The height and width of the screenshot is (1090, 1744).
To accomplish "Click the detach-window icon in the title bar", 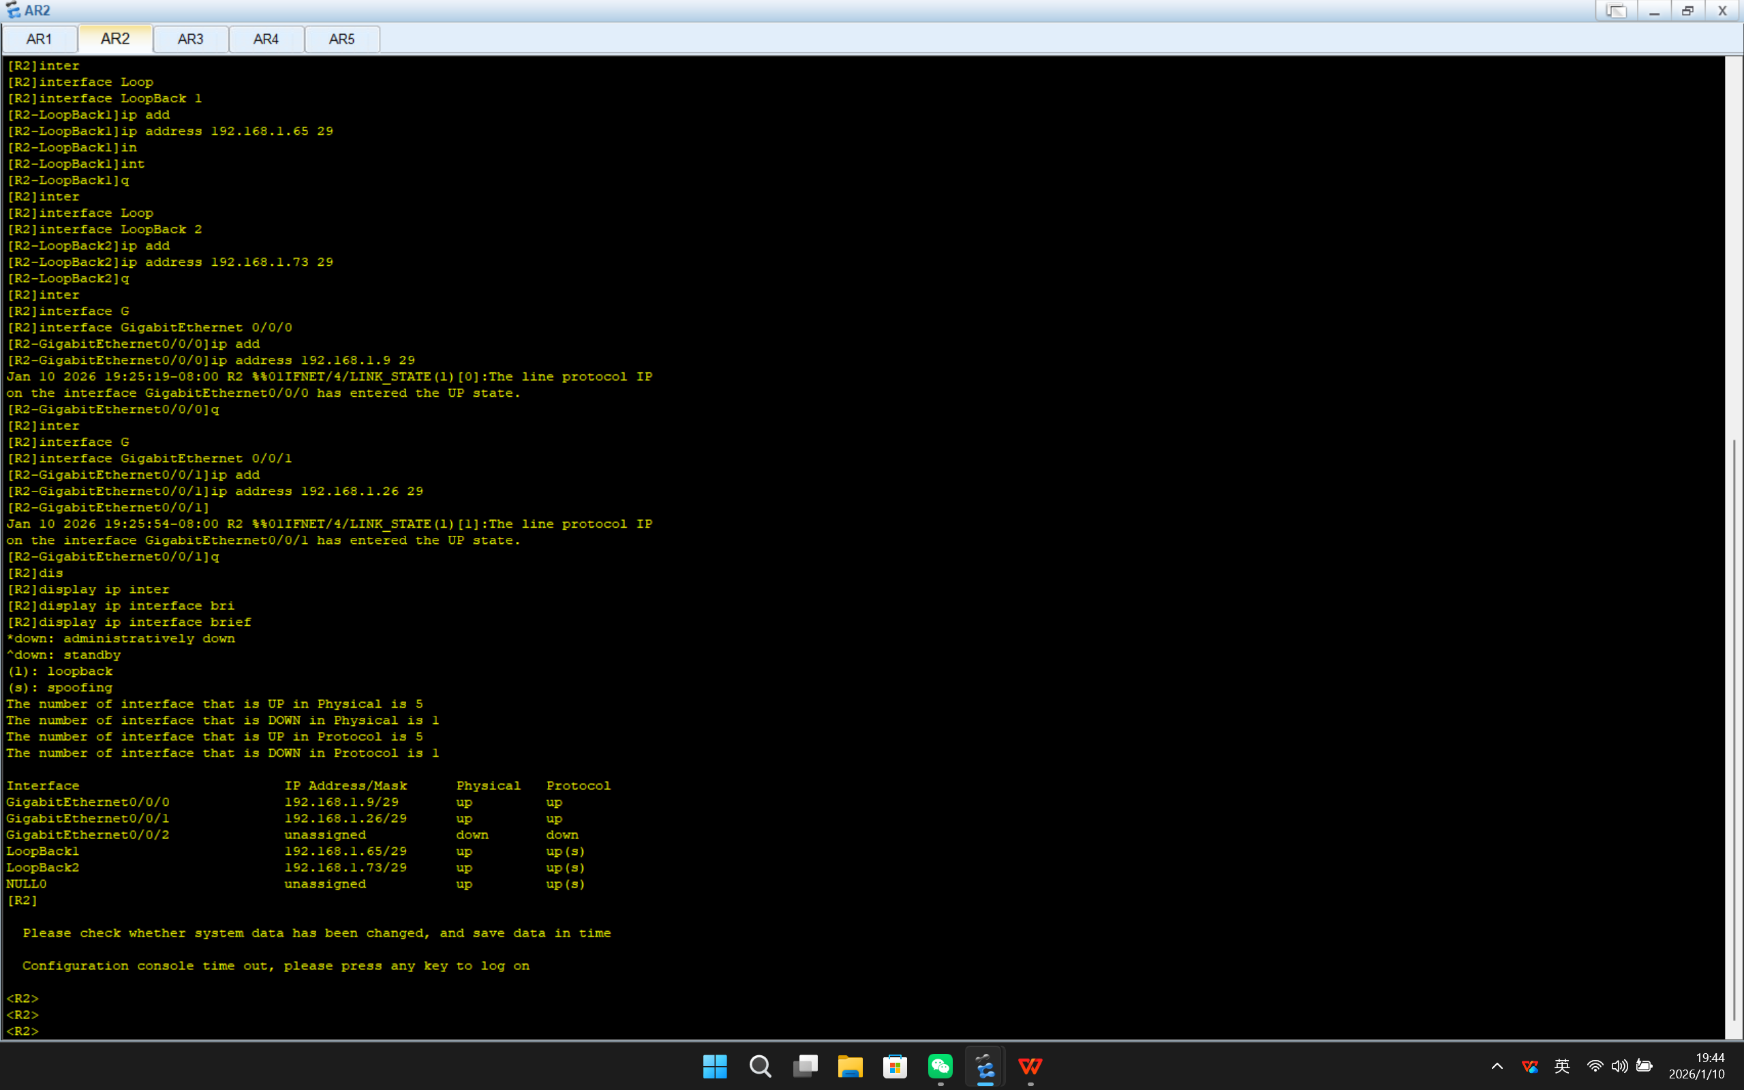I will [x=1616, y=11].
